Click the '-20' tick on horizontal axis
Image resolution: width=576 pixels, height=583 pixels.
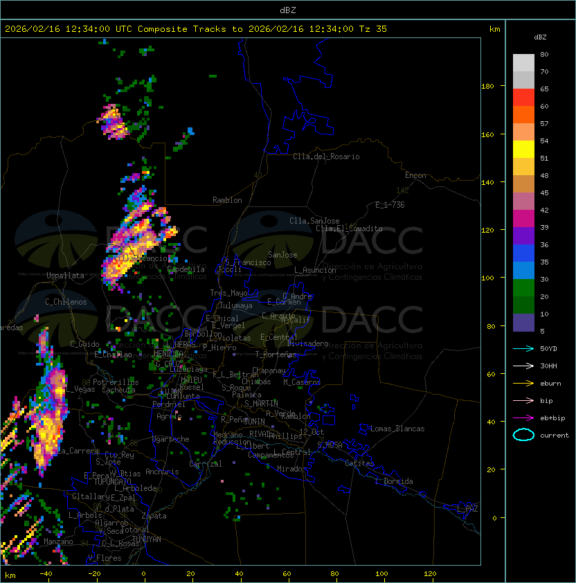tap(94, 574)
